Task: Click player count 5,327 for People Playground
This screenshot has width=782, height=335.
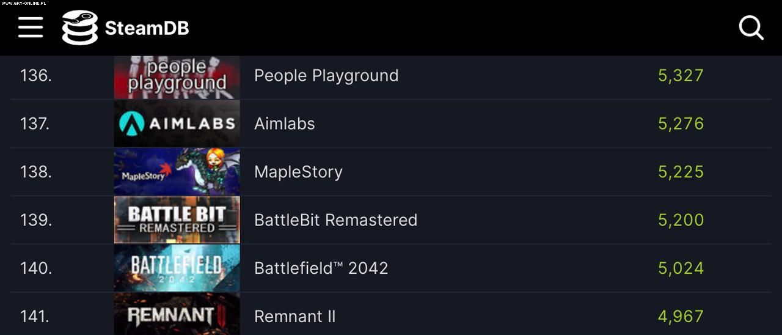Action: (x=681, y=76)
